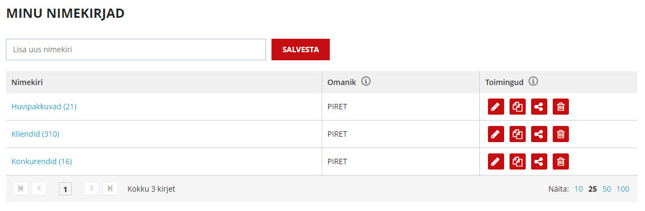Share the Huvipakkuvad list

point(539,107)
